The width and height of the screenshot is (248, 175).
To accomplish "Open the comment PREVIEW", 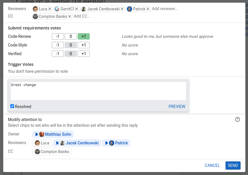I will coord(177,106).
